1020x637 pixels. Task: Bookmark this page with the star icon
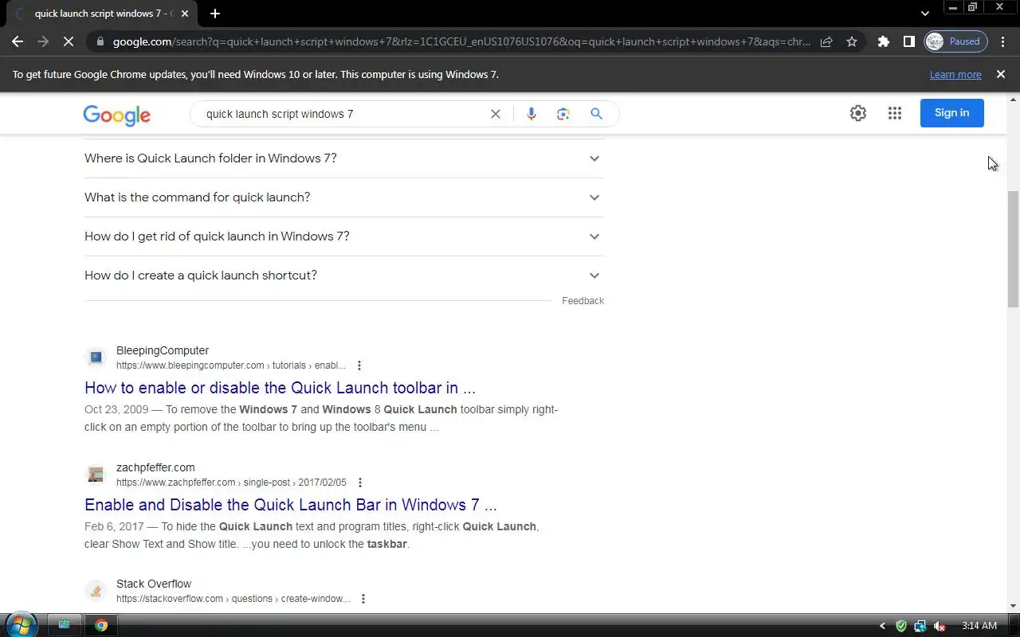(x=852, y=41)
